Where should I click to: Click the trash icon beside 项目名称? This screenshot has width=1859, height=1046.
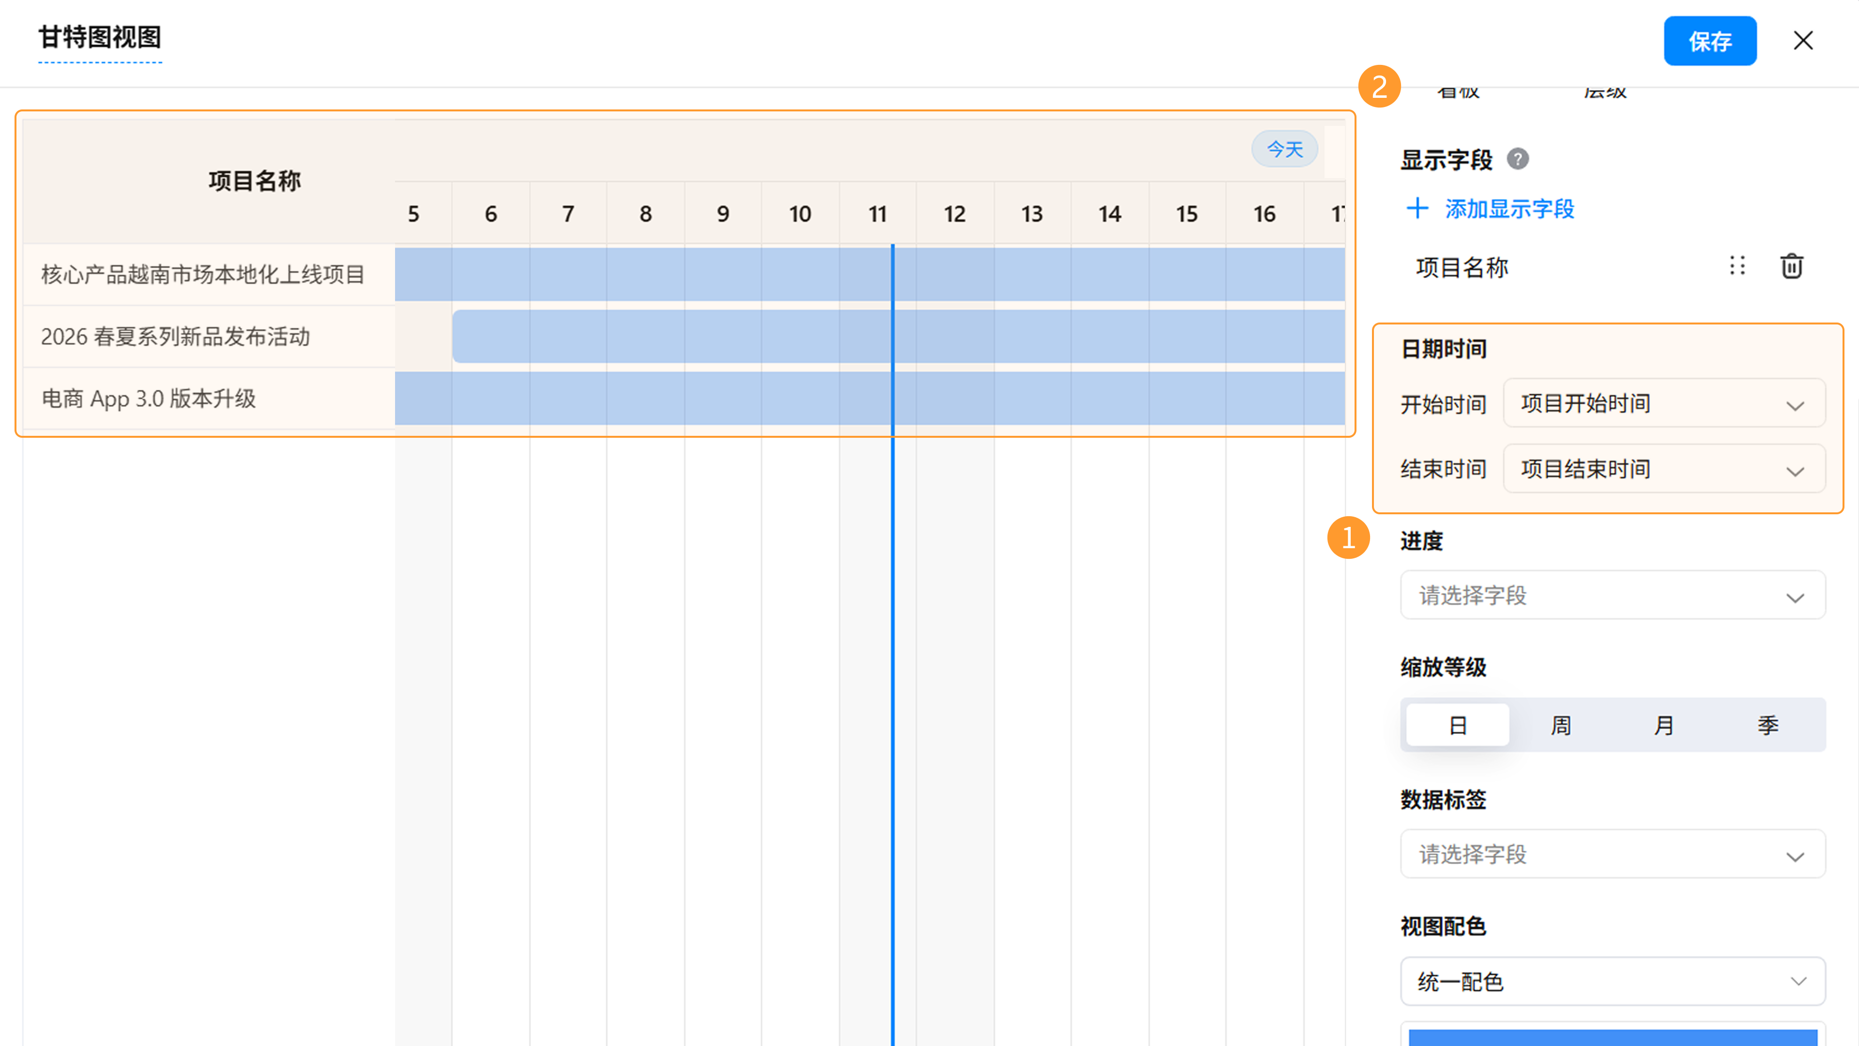pyautogui.click(x=1791, y=266)
